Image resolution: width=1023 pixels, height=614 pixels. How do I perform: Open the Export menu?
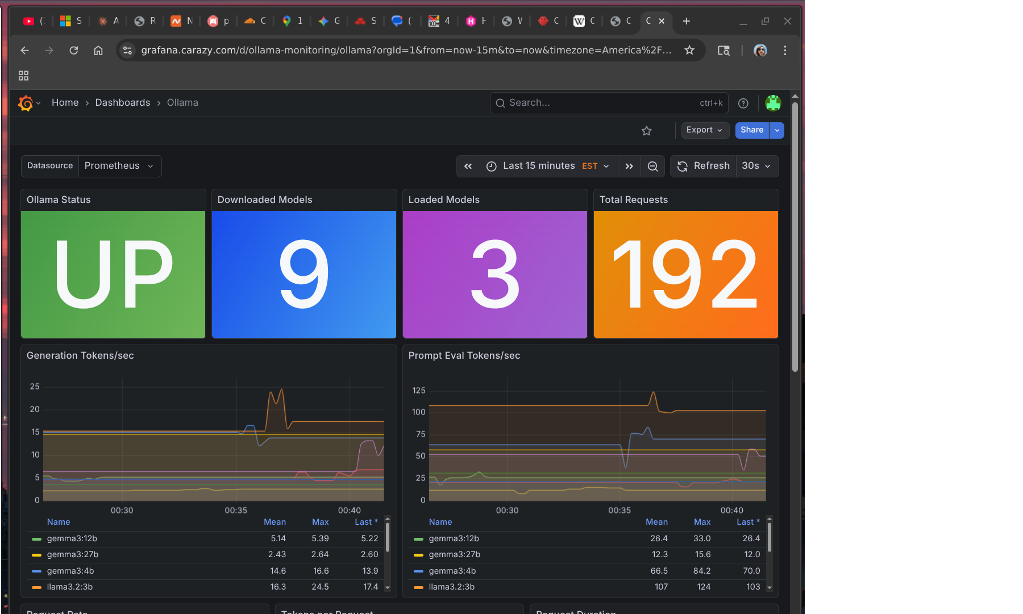(704, 130)
